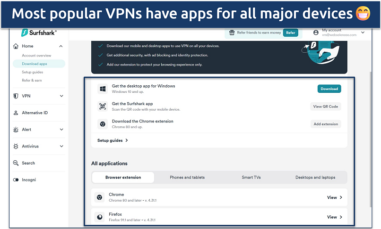Switch to Phones and tablets tab
This screenshot has height=229, width=381.
187,178
